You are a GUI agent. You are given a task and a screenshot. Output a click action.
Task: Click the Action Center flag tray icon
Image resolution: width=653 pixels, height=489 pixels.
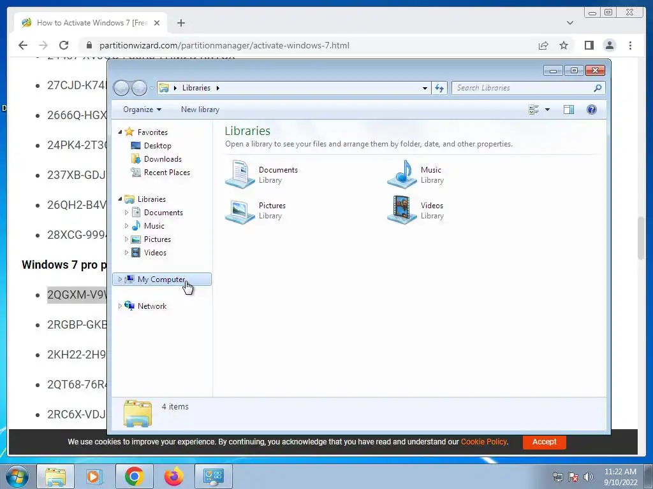[573, 476]
